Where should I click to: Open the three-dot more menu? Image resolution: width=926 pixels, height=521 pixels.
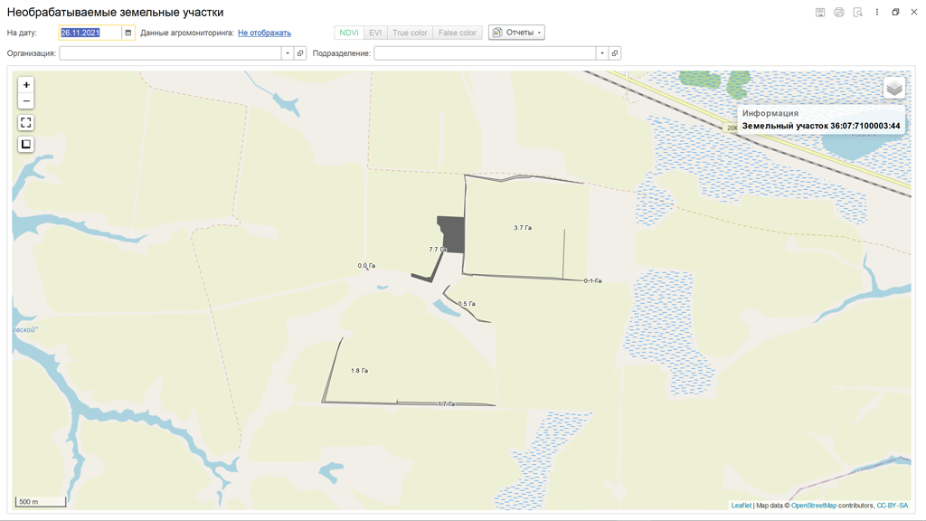pyautogui.click(x=877, y=13)
